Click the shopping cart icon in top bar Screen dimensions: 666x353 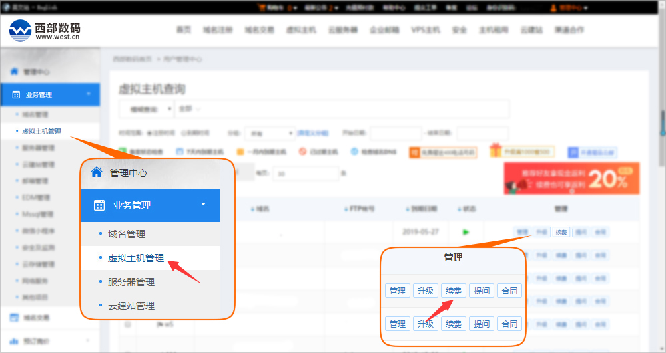(261, 8)
